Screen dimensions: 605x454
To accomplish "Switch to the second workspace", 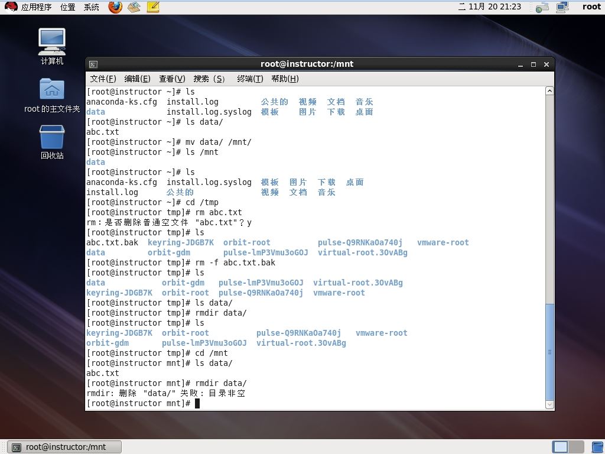I will point(576,447).
